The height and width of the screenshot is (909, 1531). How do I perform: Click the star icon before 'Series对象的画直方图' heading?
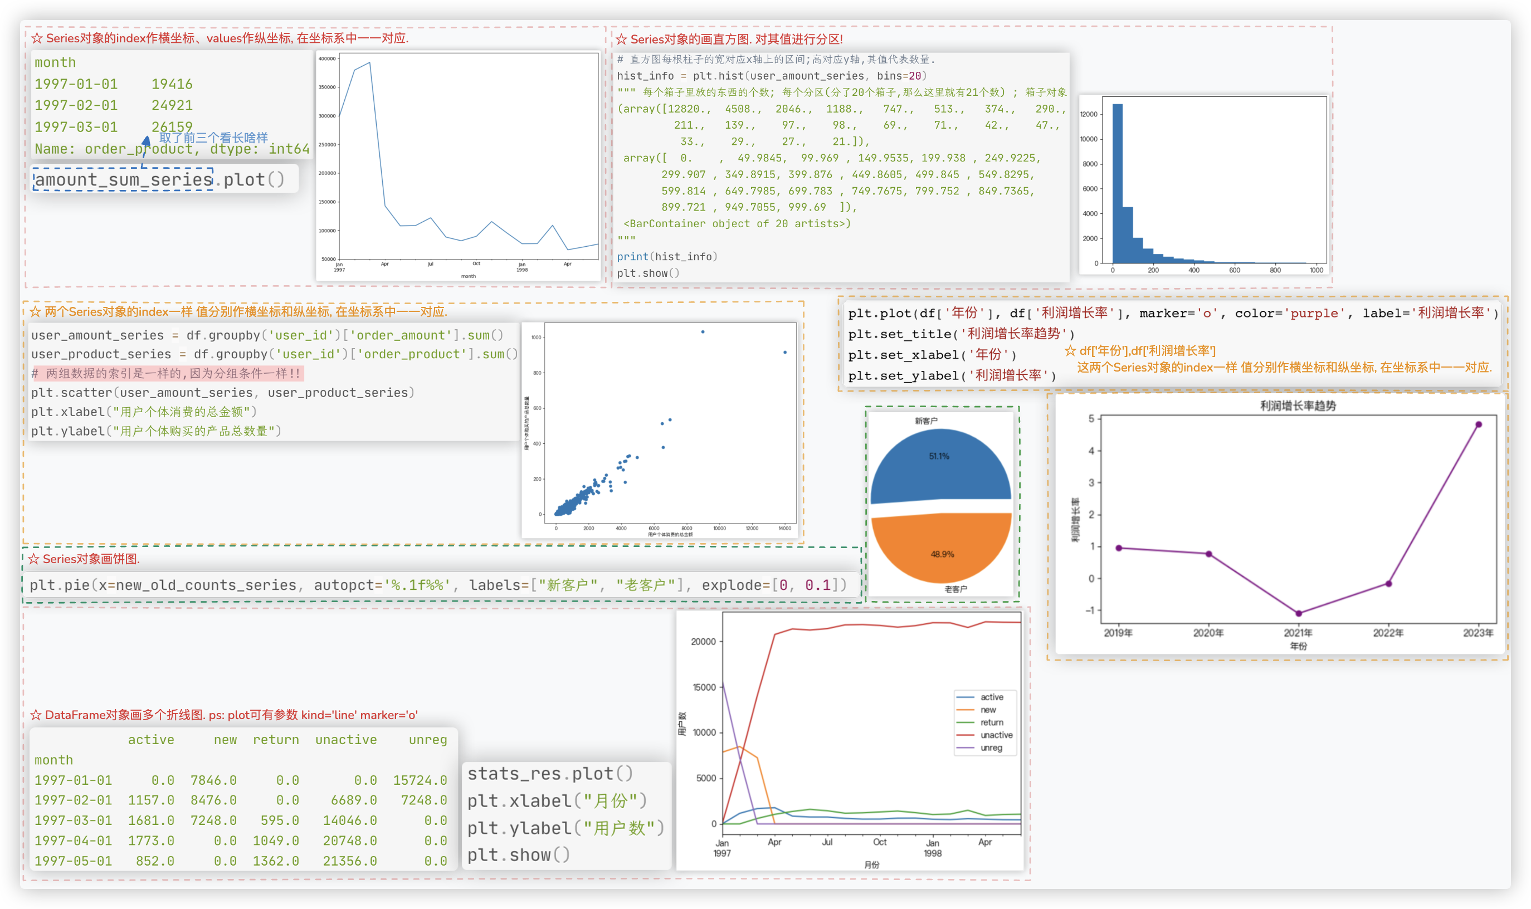point(621,39)
